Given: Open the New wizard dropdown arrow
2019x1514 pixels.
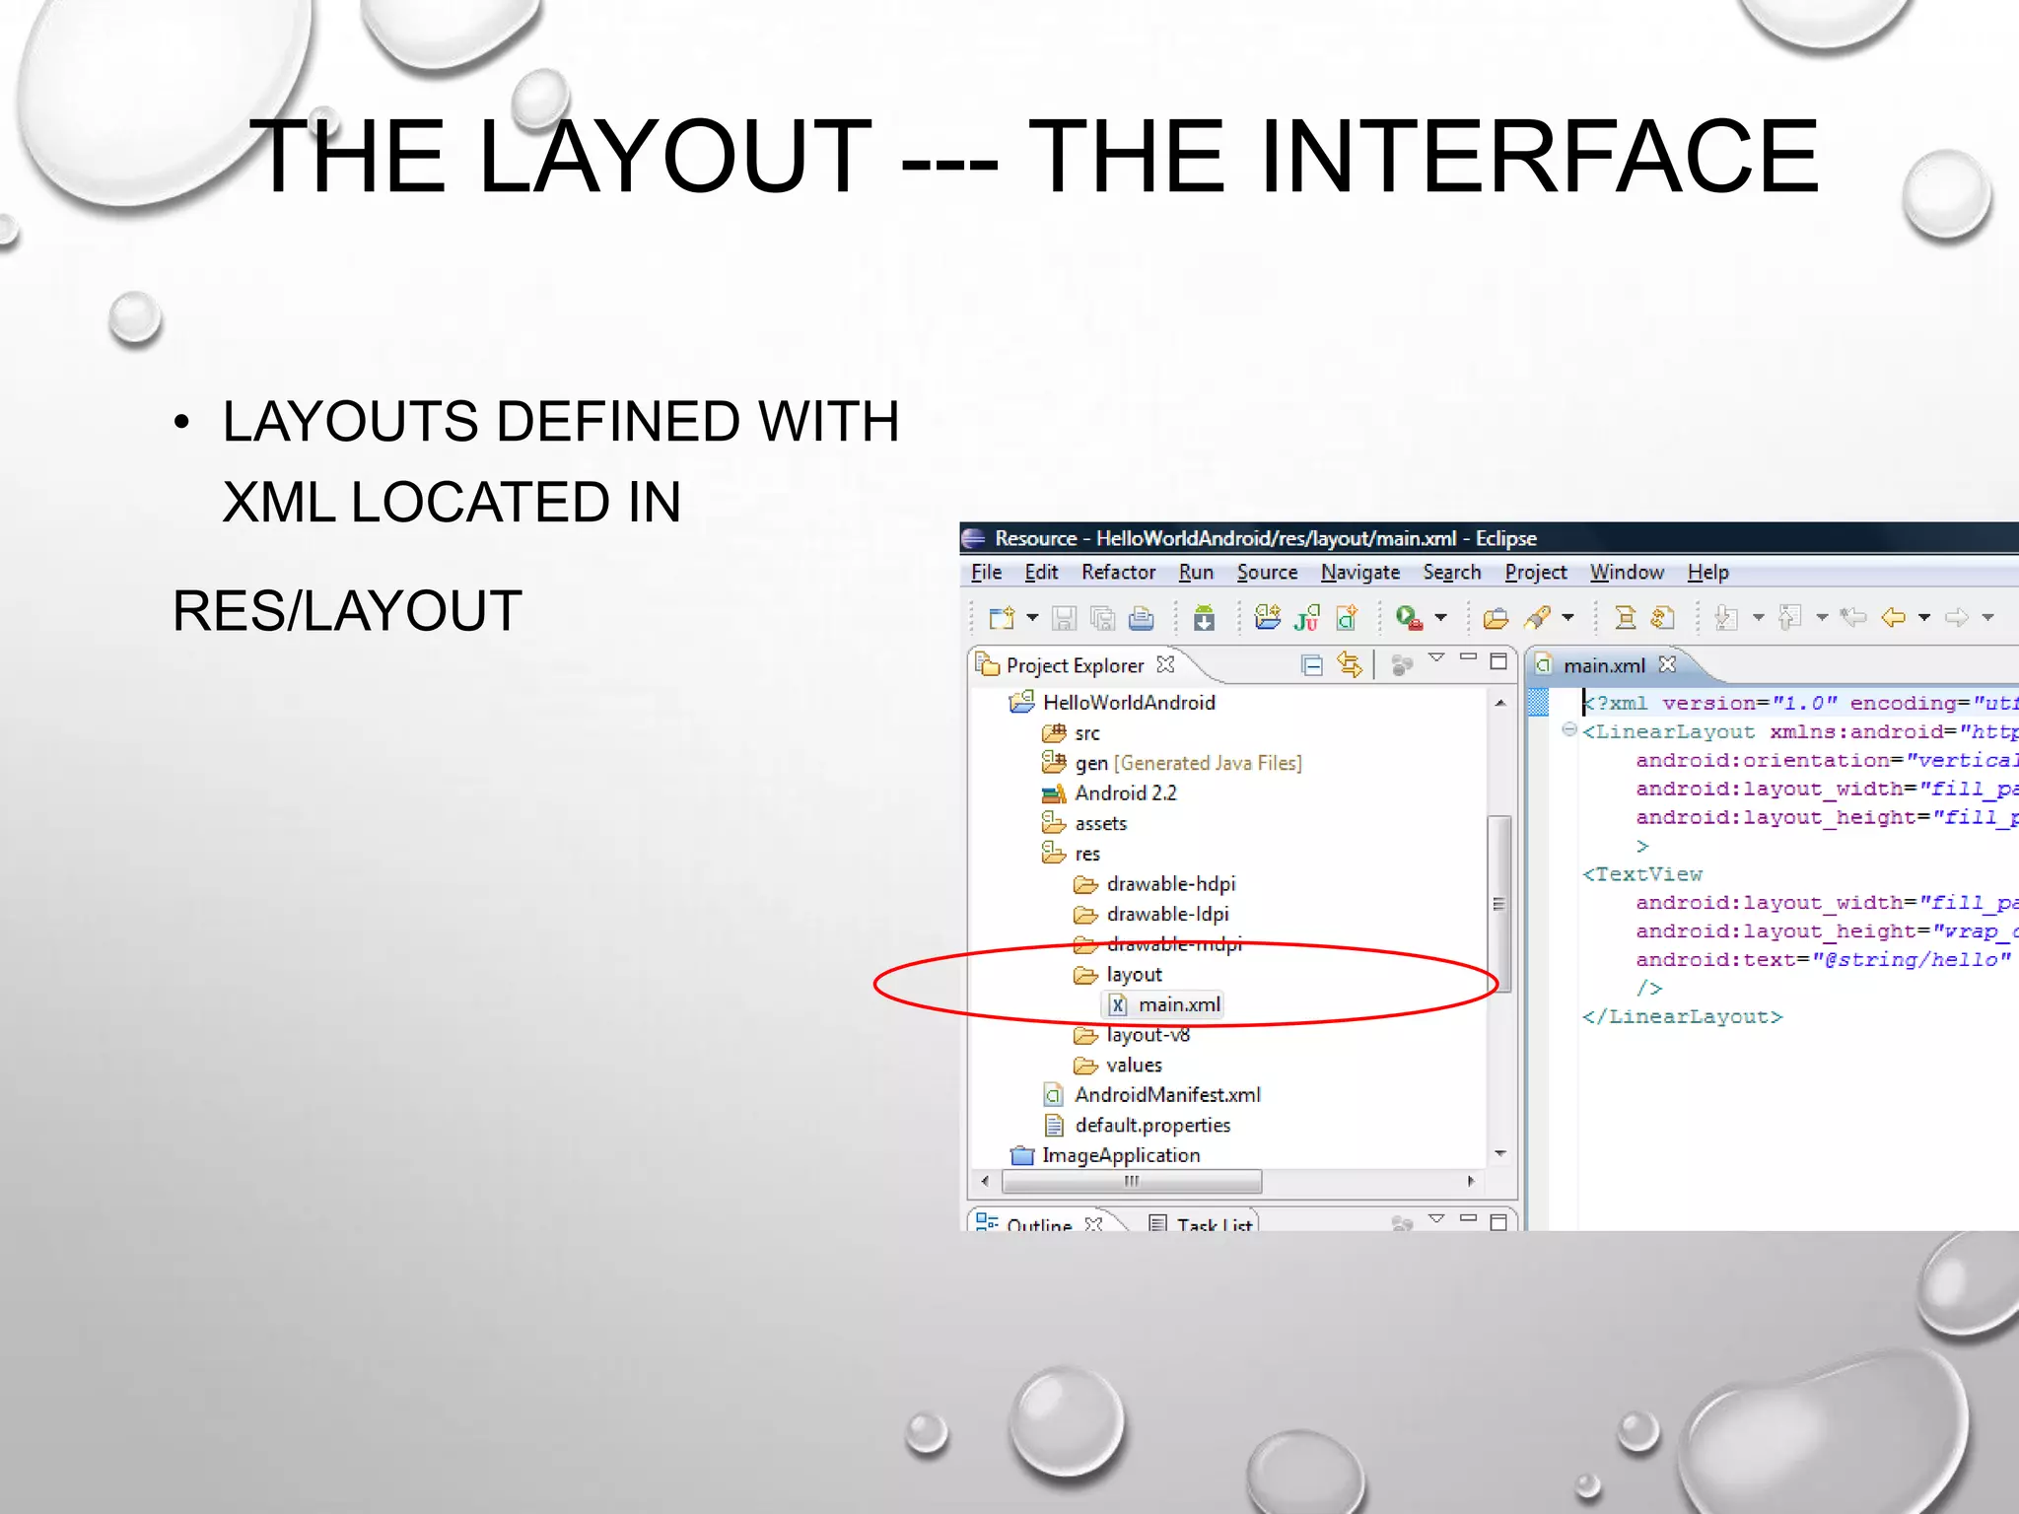Looking at the screenshot, I should 1032,618.
